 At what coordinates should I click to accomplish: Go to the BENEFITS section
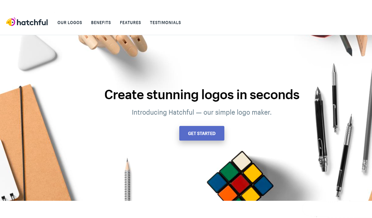(x=101, y=23)
